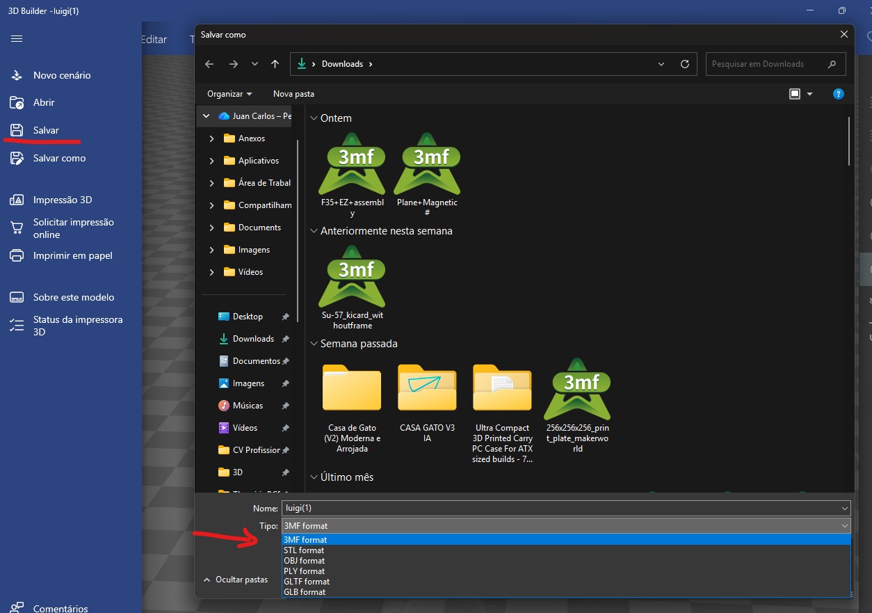
Task: Click the Status da impressora 3D icon
Action: [x=17, y=326]
